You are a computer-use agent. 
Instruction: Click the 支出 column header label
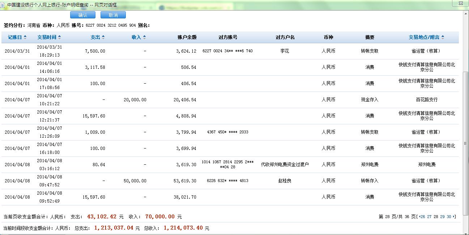coord(95,37)
